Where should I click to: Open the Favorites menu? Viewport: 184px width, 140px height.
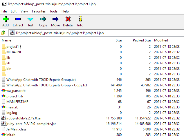tap(39, 11)
